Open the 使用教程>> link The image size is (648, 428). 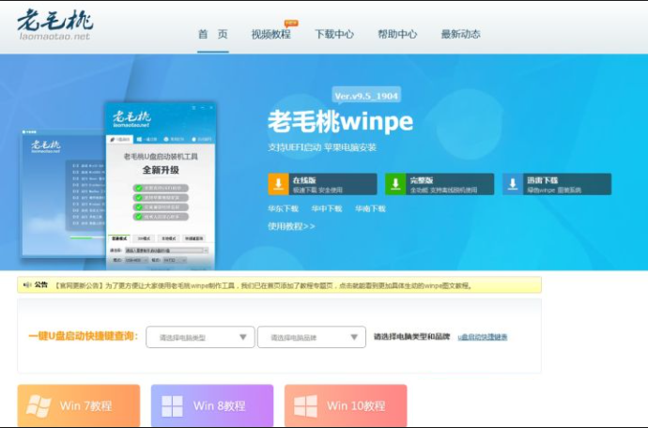291,226
